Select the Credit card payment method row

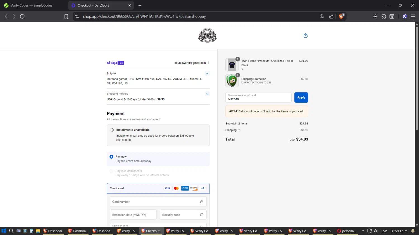pyautogui.click(x=158, y=189)
